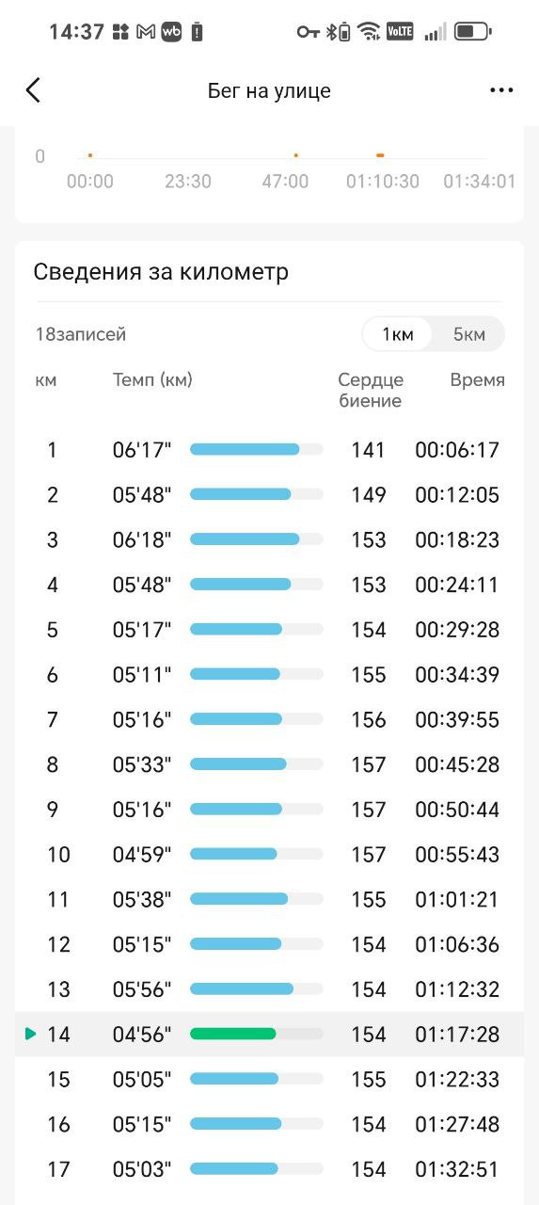Tap the 01:10:30 chart time marker
Viewport: 539px width, 1205px height.
point(383,181)
